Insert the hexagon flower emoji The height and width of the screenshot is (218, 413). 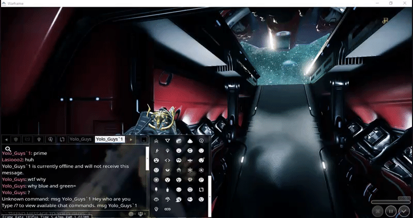click(x=201, y=170)
